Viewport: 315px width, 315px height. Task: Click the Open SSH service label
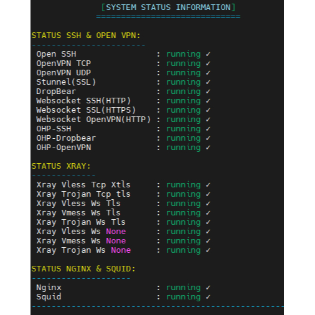click(56, 54)
